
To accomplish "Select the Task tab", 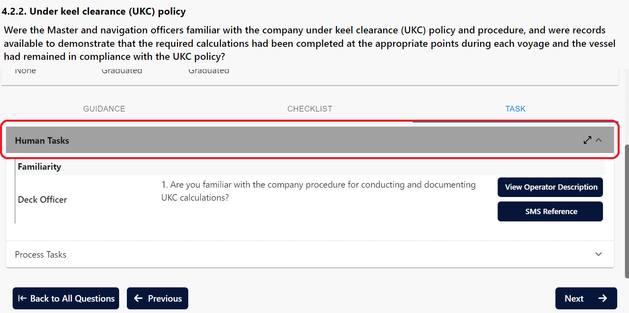I will 515,109.
